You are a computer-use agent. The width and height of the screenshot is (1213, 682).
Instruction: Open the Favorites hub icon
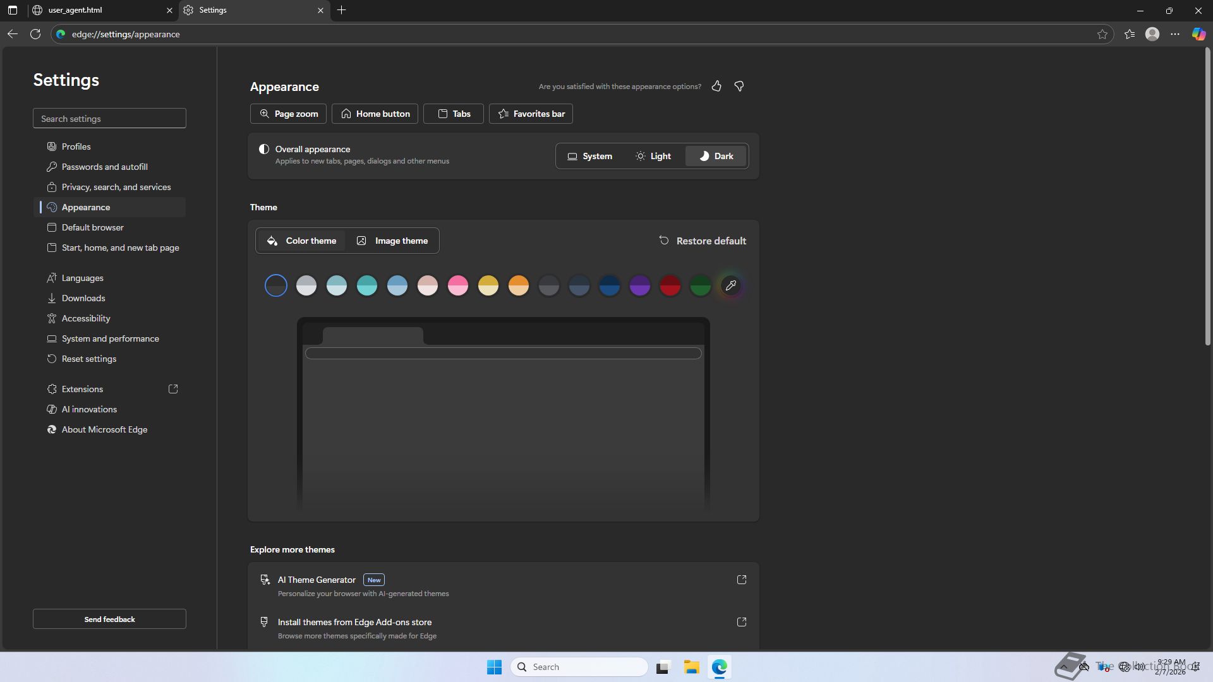[1130, 34]
